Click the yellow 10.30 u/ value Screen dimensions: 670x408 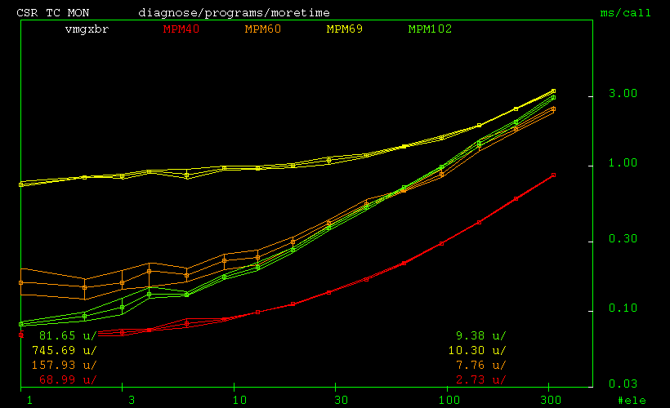[477, 350]
